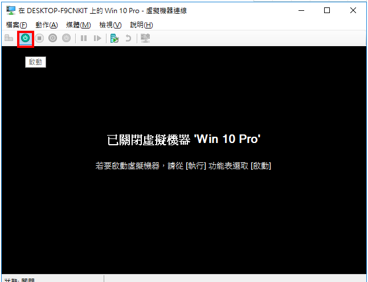Open the 說明(H) menu
The width and height of the screenshot is (368, 282).
(141, 25)
